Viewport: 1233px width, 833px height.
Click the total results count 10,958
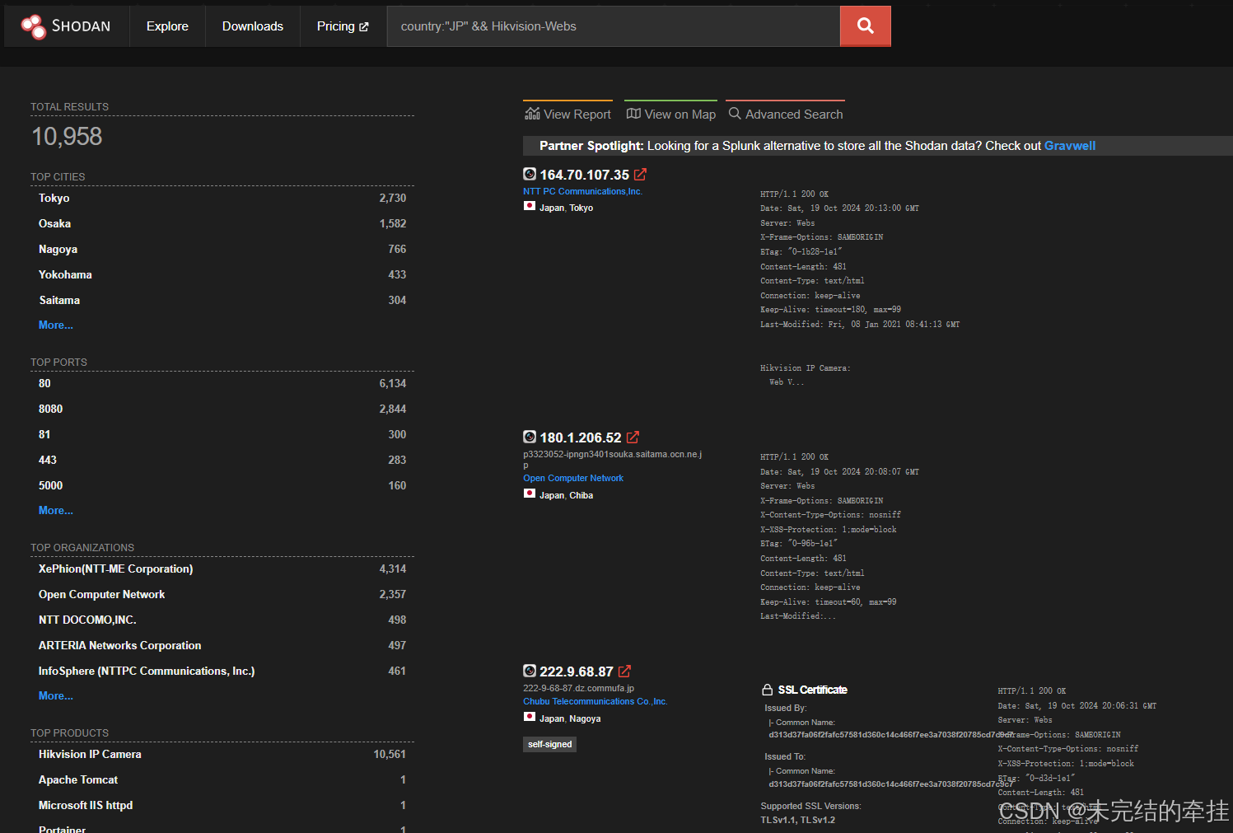click(x=67, y=136)
